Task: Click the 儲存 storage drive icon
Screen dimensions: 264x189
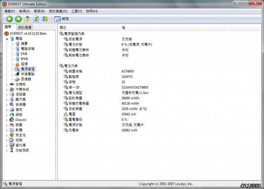Action: [x=12, y=110]
